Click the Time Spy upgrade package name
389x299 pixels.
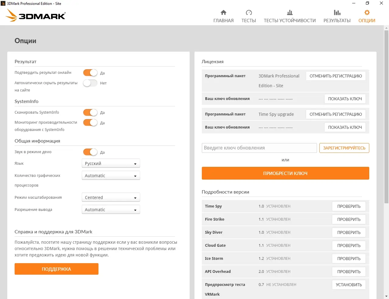point(276,114)
